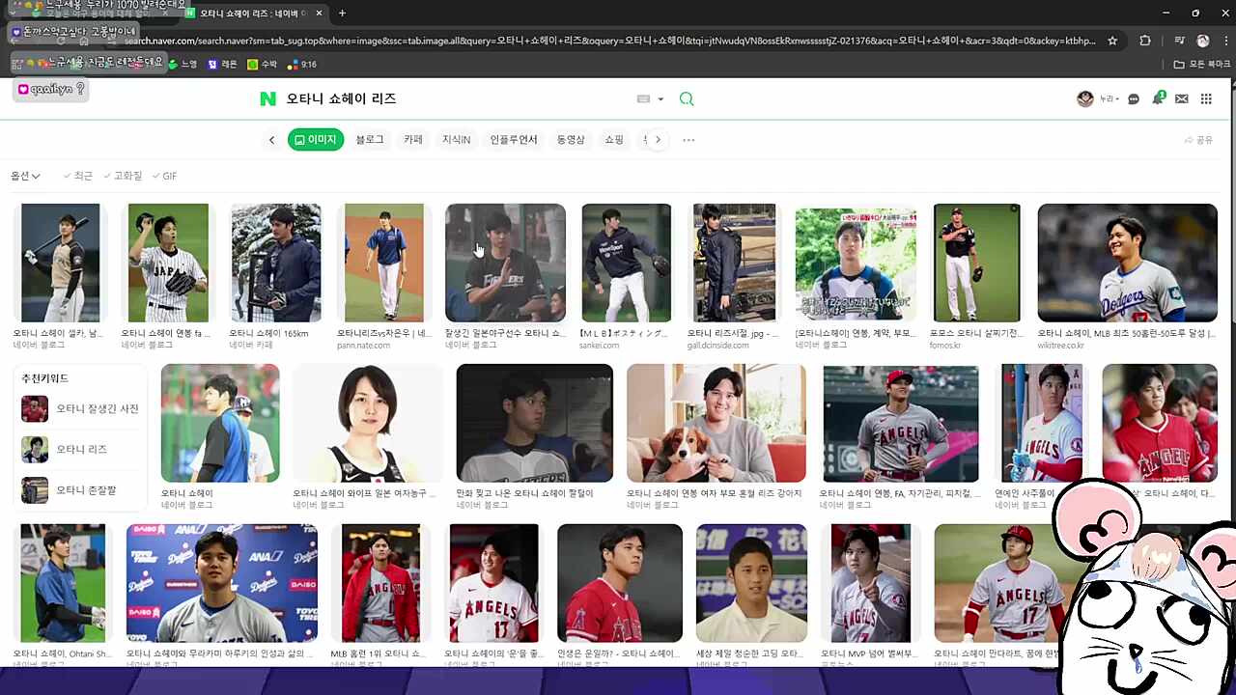This screenshot has height=695, width=1236.
Task: Open the 누리 account dropdown
Action: coord(1109,98)
